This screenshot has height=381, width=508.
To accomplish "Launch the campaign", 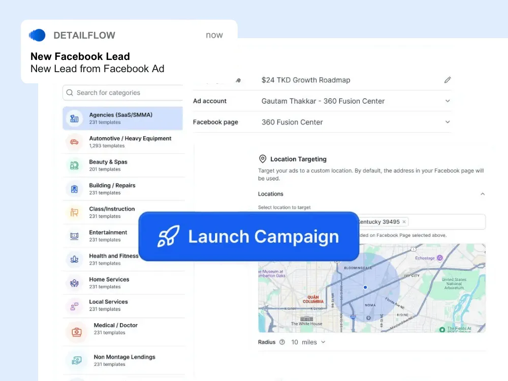I will tap(248, 236).
